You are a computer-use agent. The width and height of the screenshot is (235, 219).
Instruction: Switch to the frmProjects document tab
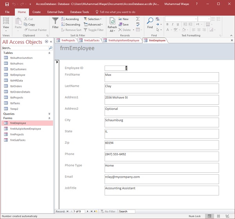(x=66, y=40)
